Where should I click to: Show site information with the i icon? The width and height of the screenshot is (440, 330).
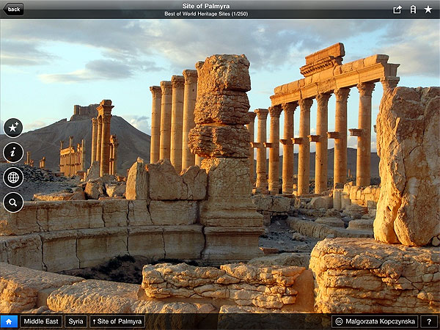pos(13,153)
